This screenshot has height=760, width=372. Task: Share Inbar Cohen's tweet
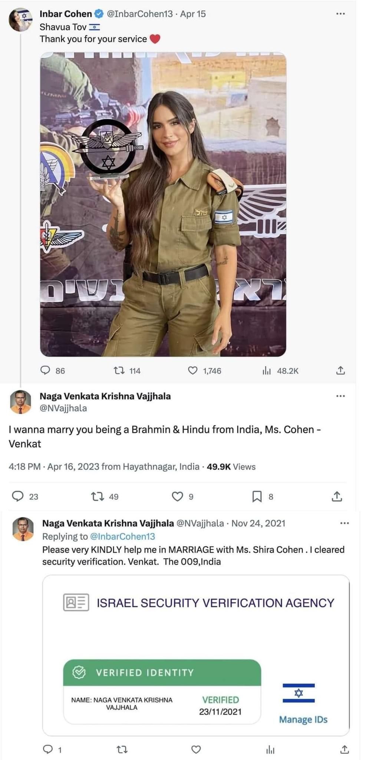[340, 370]
